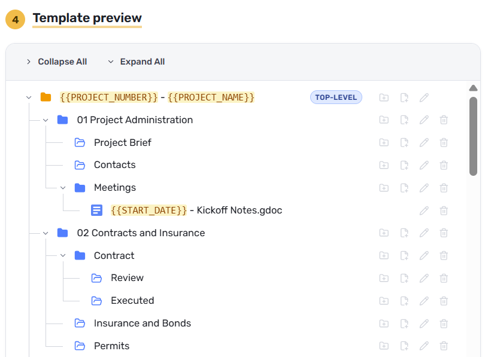
Task: Click the Expand All button
Action: coord(136,62)
